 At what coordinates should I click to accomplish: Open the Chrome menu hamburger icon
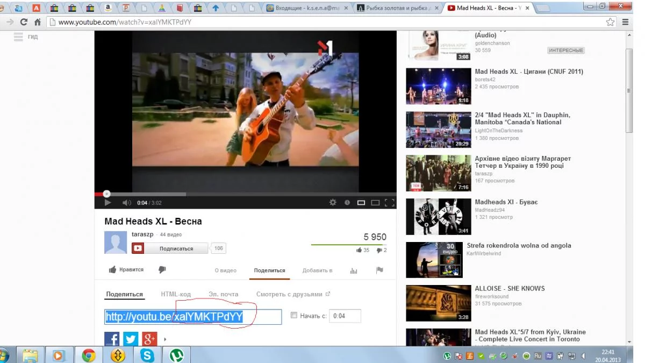pyautogui.click(x=625, y=22)
